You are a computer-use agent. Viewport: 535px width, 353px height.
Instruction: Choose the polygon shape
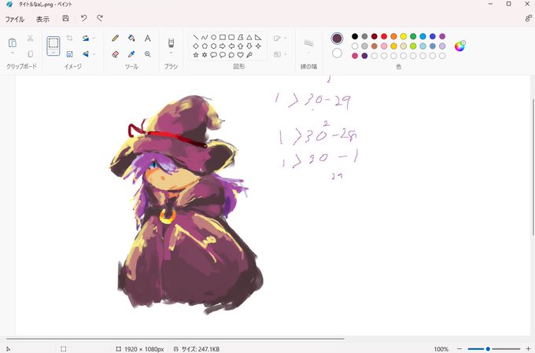[x=240, y=37]
